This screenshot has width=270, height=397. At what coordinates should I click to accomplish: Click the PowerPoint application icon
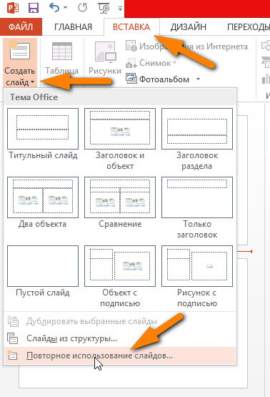tap(13, 8)
